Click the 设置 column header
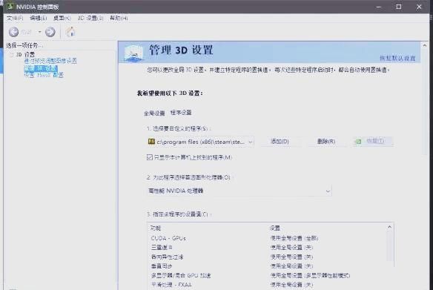 [x=275, y=228]
